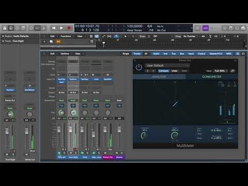
Task: Open the Browsers icon at far right
Action: coord(243,28)
